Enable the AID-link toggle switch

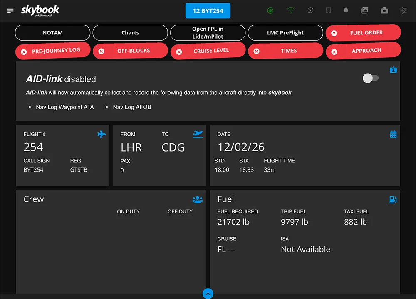[371, 78]
